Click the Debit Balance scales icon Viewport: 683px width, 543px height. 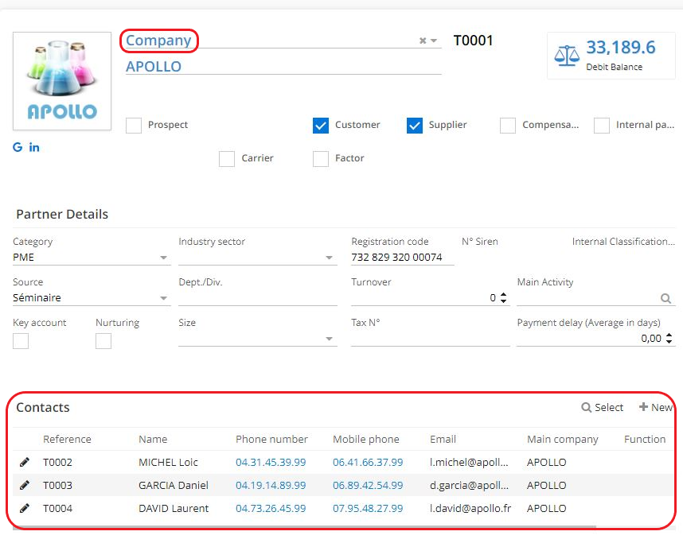click(x=567, y=55)
